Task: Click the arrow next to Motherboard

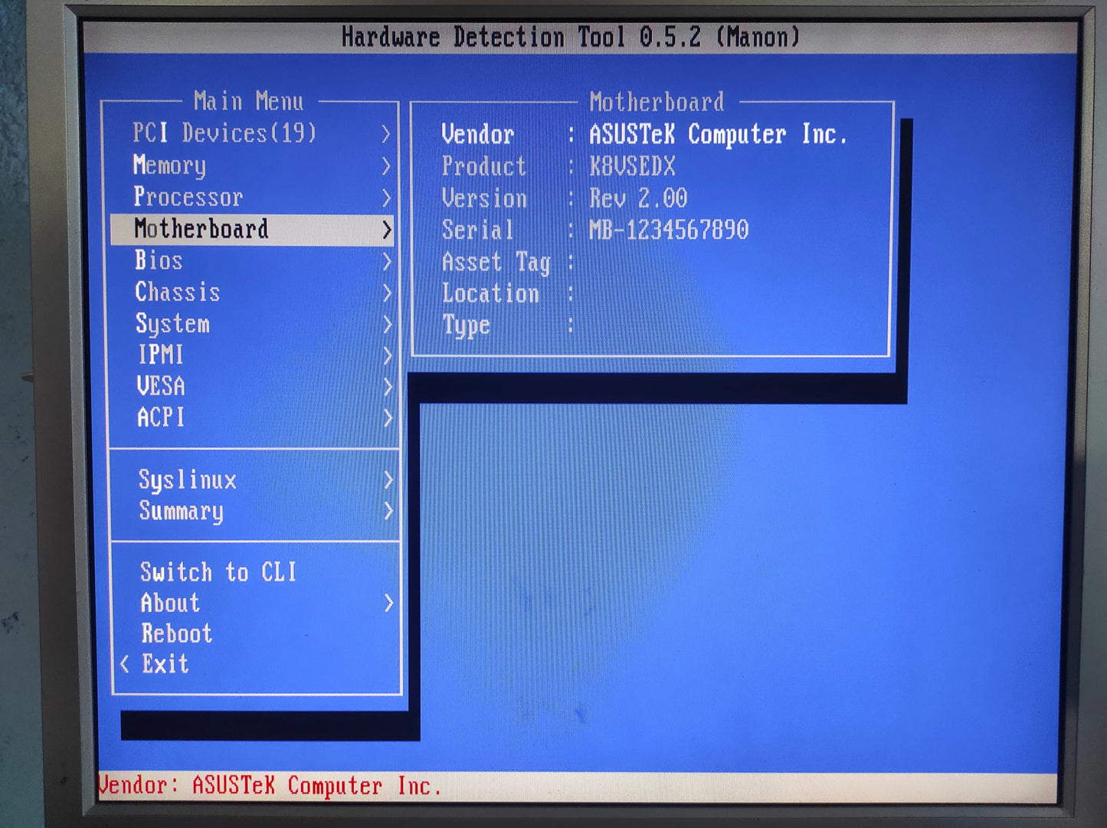Action: coord(387,230)
